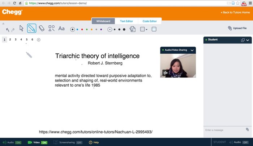Click the Upload File paperclip
The height and width of the screenshot is (146, 253).
230,28
